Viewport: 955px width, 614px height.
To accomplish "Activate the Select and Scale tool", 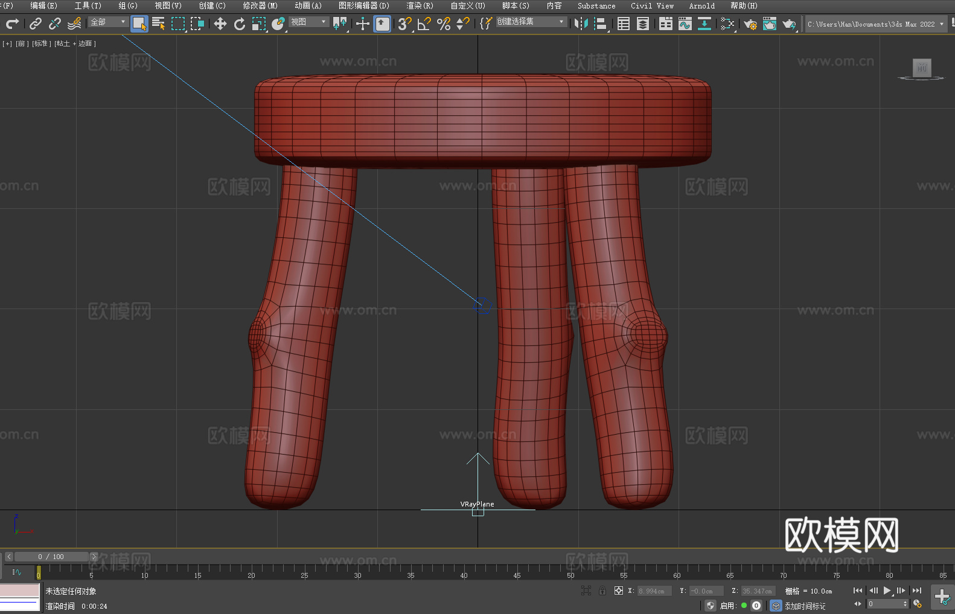I will pos(259,24).
